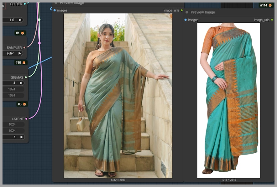Click the 1.0 value slider under GUIDER
Viewport: 277px width, 187px height.
[x=12, y=20]
